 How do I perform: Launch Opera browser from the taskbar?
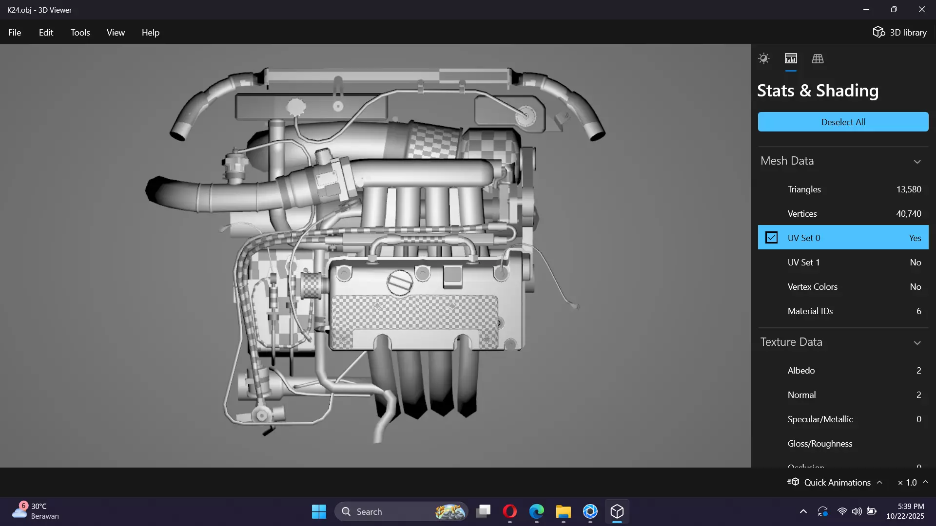pyautogui.click(x=510, y=511)
